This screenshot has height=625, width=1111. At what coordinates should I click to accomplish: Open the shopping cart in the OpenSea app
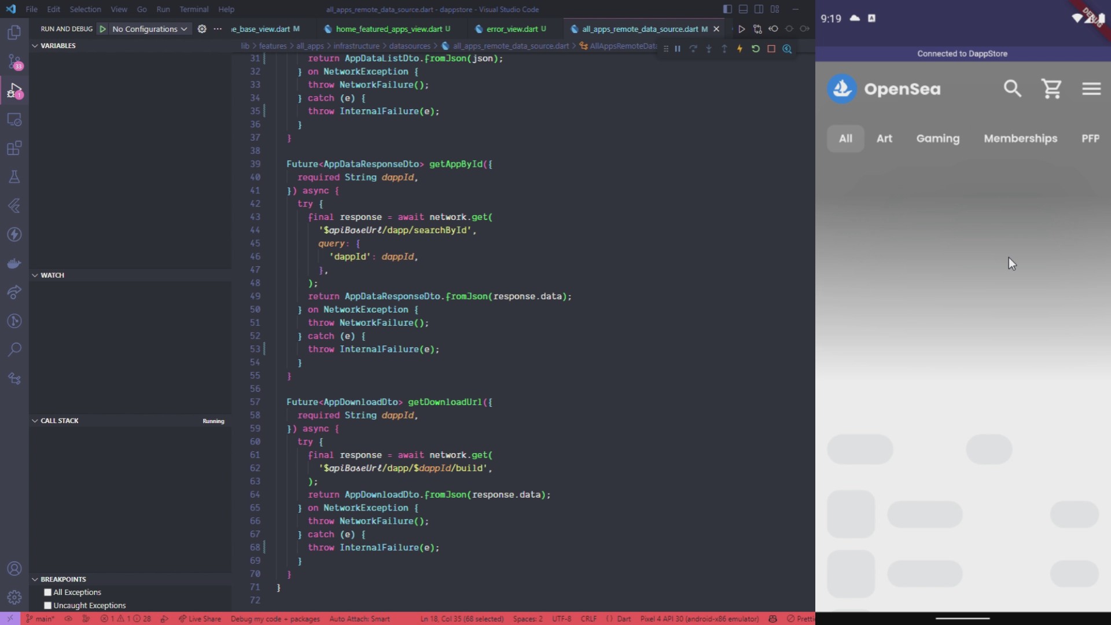coord(1051,89)
